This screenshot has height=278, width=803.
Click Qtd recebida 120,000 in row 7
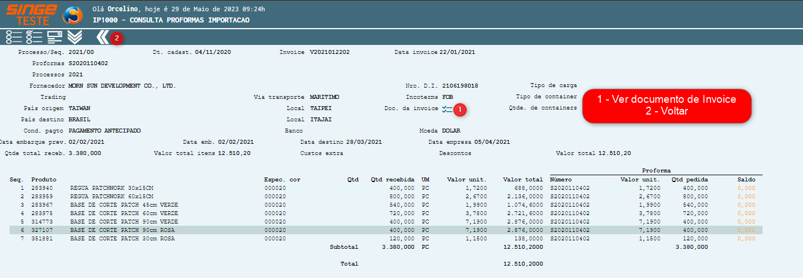coord(402,238)
